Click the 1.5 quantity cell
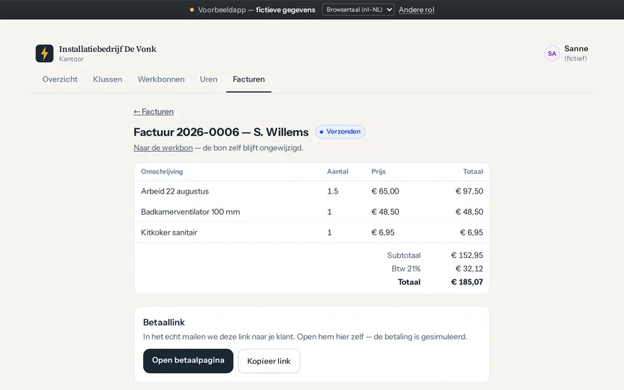Image resolution: width=624 pixels, height=390 pixels. click(333, 191)
